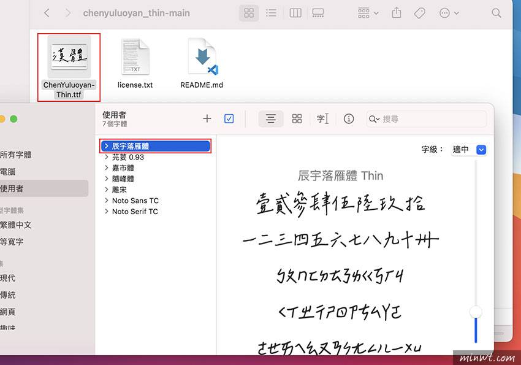Select 芫荽 0.93 in font list
Viewport: 521px width, 365px height.
point(128,157)
